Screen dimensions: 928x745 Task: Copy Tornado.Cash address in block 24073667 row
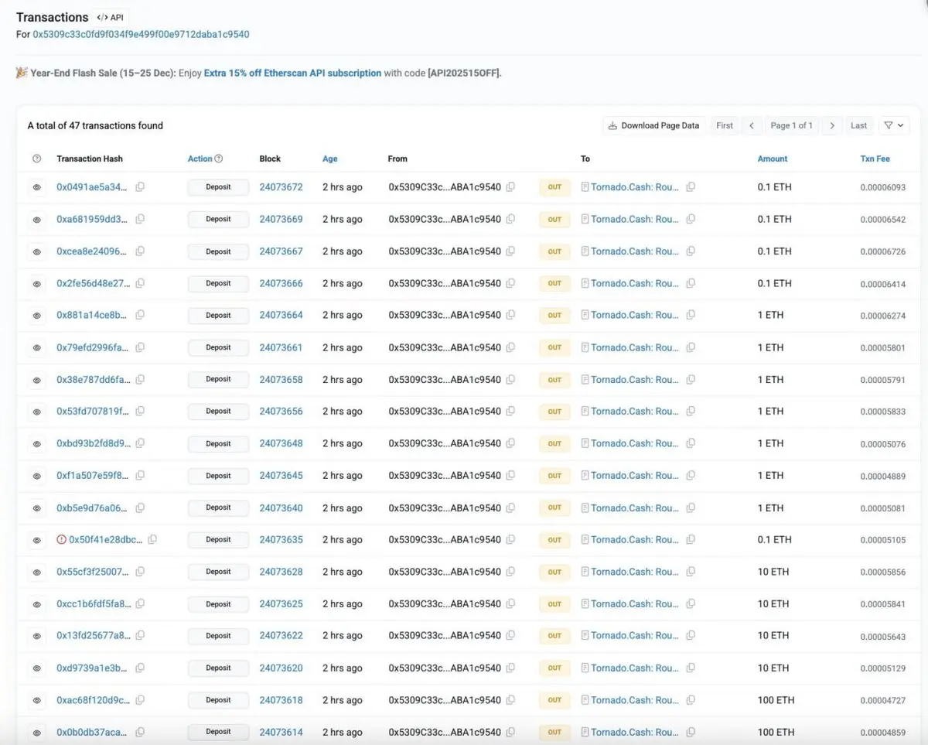pyautogui.click(x=691, y=251)
